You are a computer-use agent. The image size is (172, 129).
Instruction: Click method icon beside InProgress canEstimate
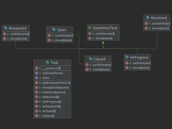click(127, 63)
